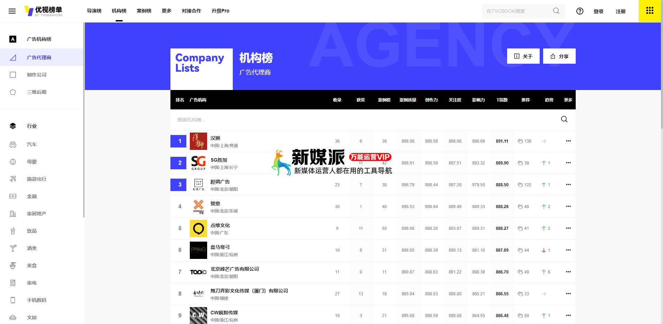Open more options for 点维文化 row
The height and width of the screenshot is (324, 663).
click(568, 228)
